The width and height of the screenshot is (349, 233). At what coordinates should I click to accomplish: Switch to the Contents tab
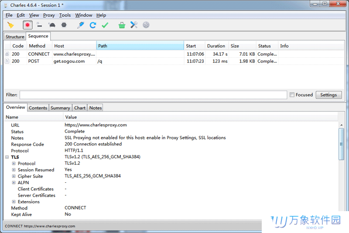coord(38,108)
